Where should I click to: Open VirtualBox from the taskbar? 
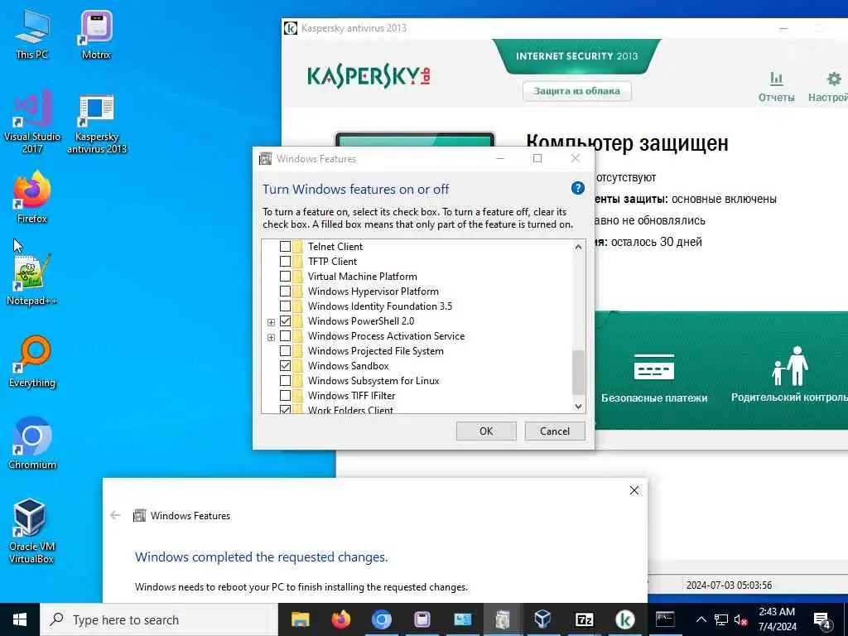[543, 619]
